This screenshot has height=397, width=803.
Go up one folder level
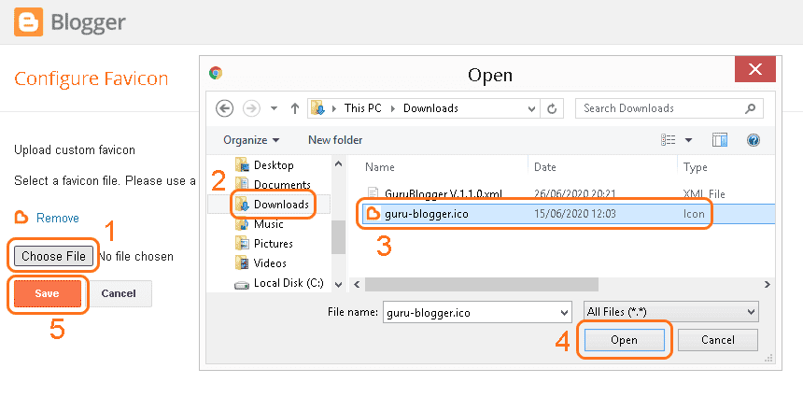pyautogui.click(x=294, y=108)
